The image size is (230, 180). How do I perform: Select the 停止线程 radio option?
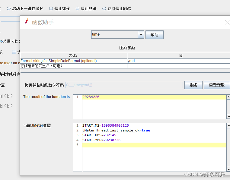(x=51, y=8)
